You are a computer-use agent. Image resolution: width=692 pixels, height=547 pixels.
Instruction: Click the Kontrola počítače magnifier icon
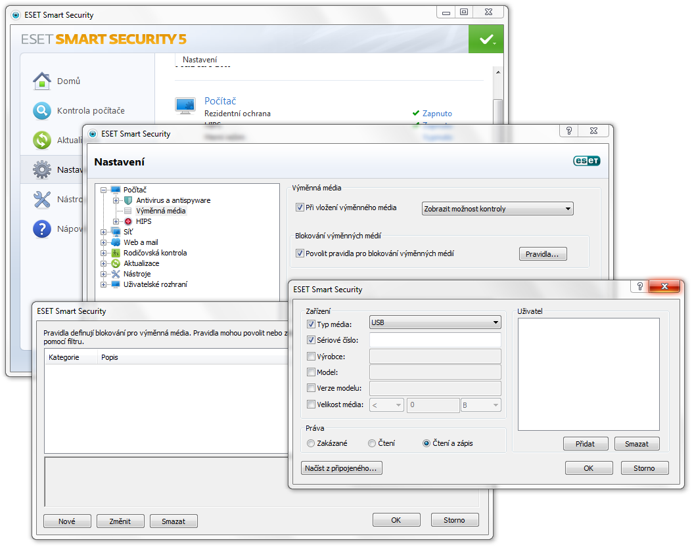(42, 111)
